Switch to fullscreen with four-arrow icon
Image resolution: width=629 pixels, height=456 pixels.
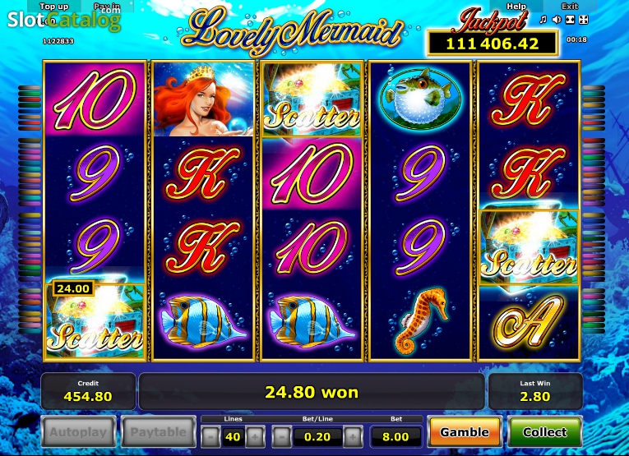(x=584, y=19)
